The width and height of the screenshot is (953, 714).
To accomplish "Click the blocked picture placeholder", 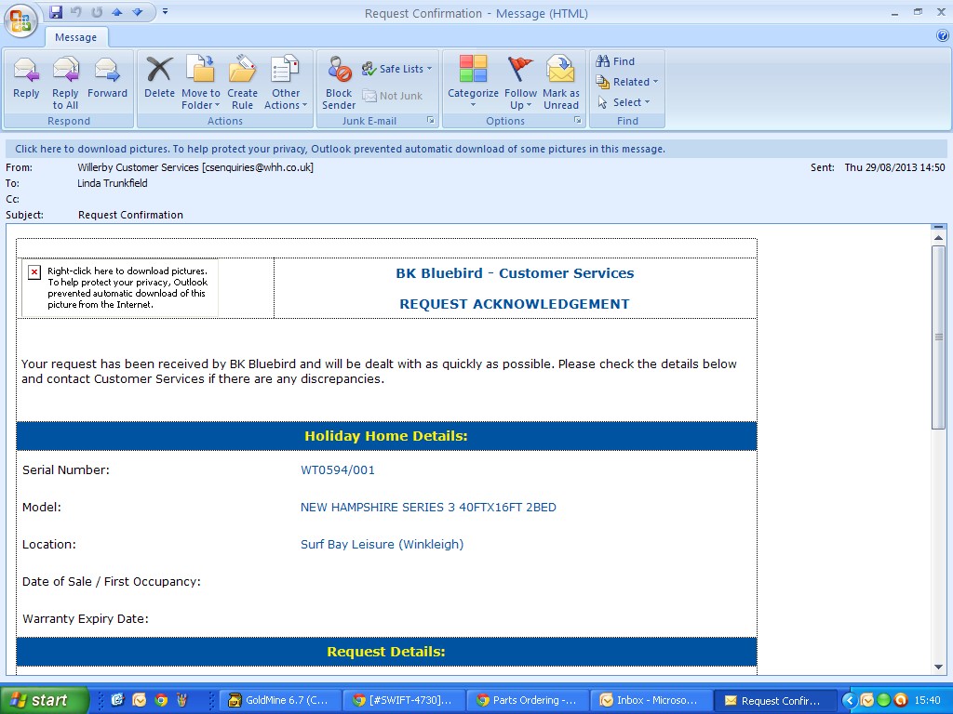I will click(x=120, y=288).
